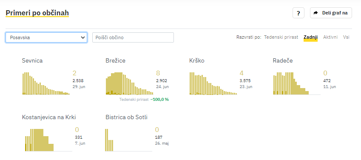
Task: Click the Krško cases chart
Action: (213, 83)
